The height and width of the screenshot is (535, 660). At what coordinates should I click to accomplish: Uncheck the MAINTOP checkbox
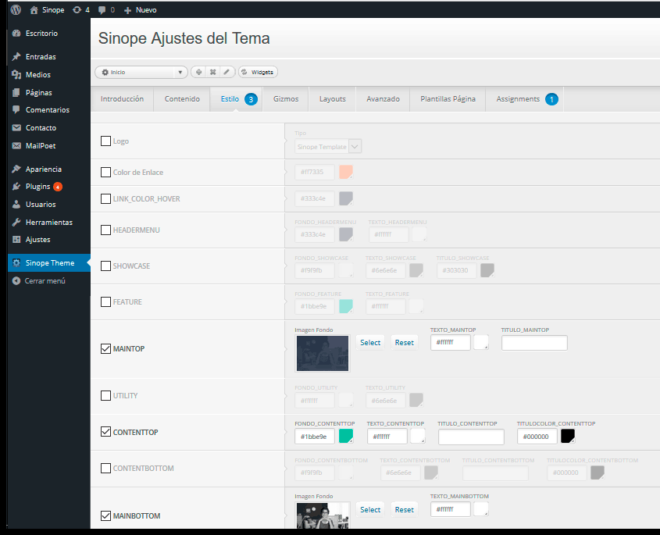tap(105, 348)
